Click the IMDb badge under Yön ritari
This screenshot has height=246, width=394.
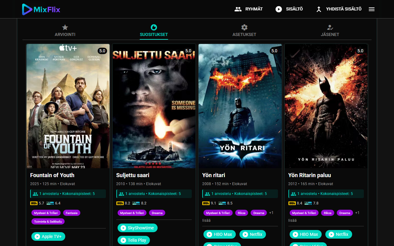[206, 203]
